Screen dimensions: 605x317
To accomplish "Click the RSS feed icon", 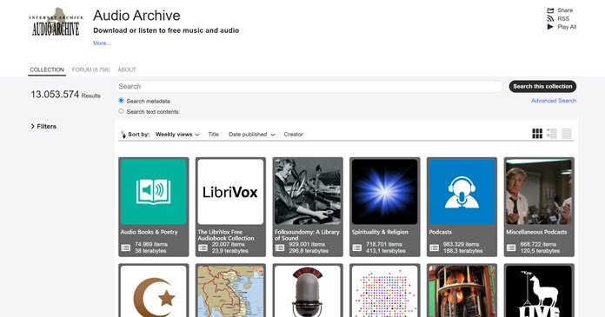I will pyautogui.click(x=550, y=18).
